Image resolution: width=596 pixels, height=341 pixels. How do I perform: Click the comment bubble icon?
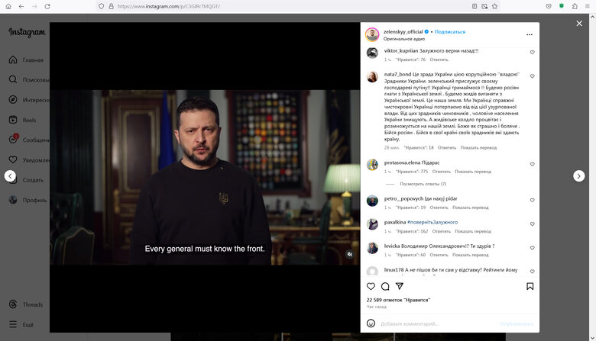click(385, 286)
